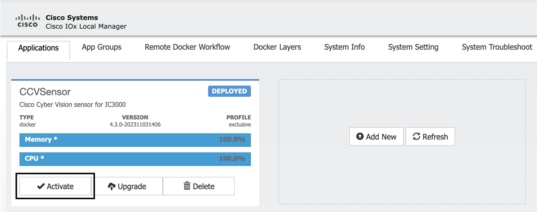
Task: Switch to the App Groups tab
Action: click(102, 47)
